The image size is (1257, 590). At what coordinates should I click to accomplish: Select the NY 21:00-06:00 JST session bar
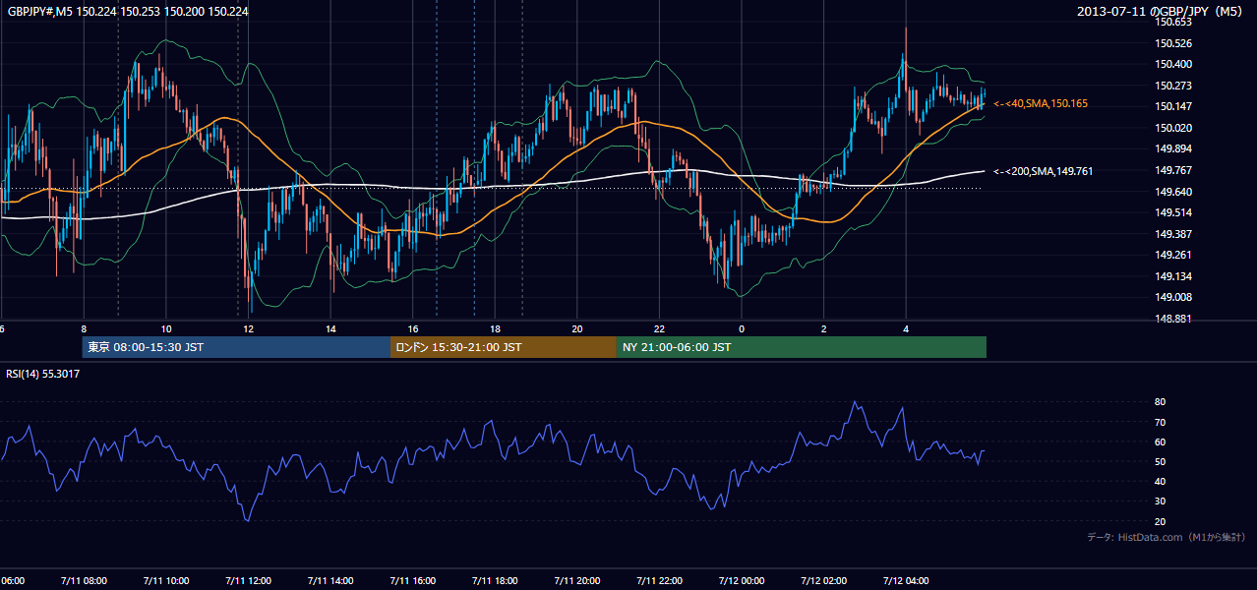(x=802, y=347)
